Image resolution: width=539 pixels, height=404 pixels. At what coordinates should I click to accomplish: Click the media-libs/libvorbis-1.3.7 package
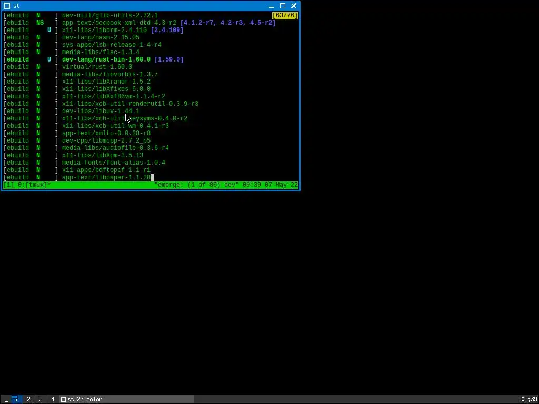[x=110, y=74]
